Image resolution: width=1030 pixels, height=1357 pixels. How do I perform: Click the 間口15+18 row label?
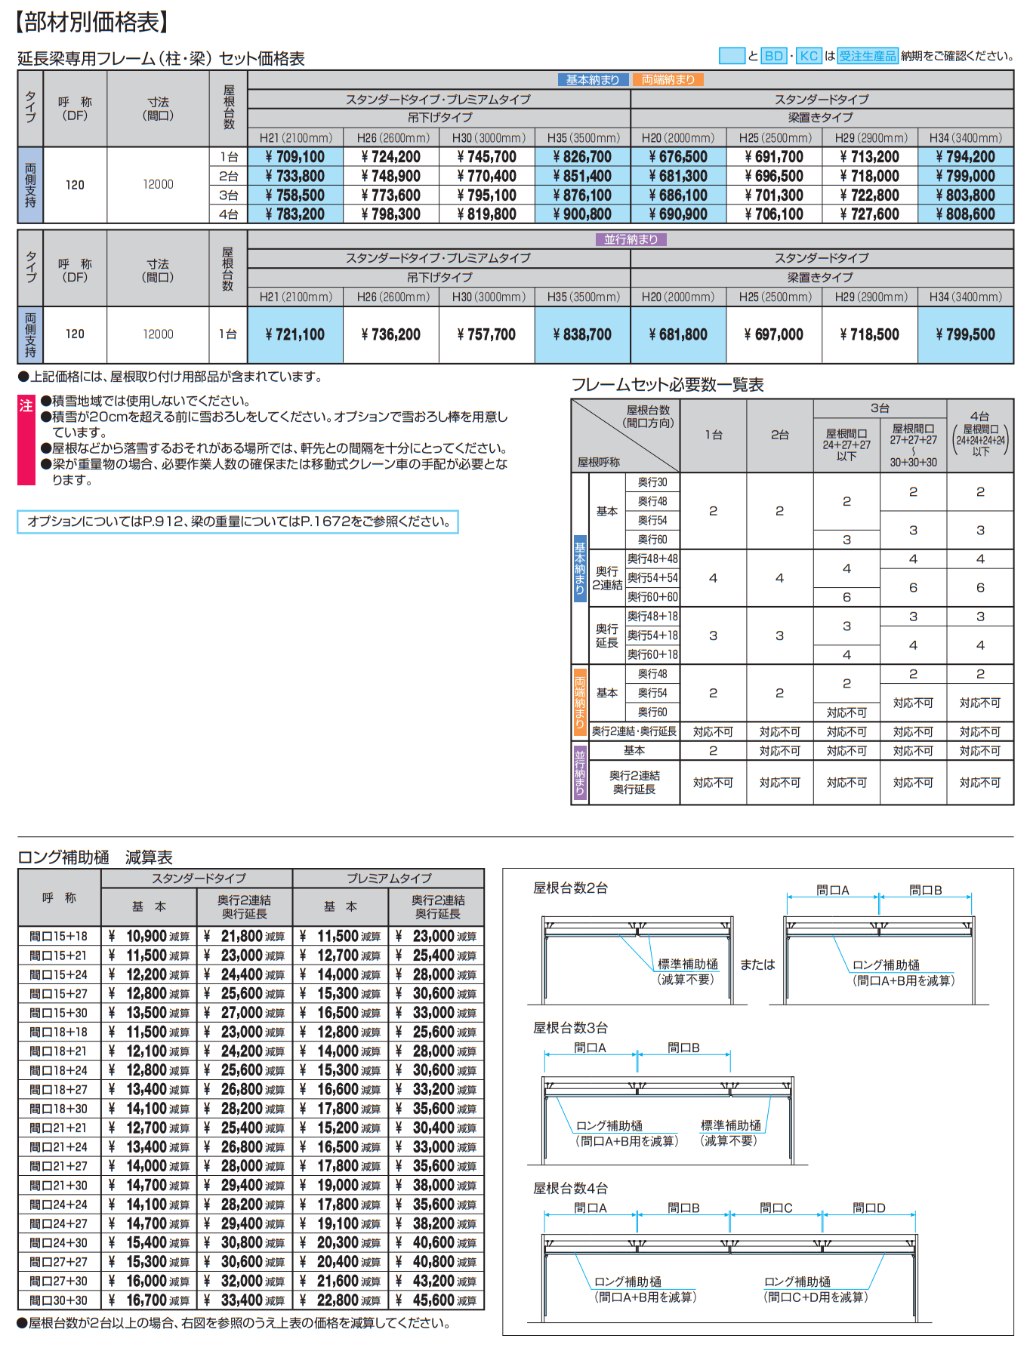point(59,936)
